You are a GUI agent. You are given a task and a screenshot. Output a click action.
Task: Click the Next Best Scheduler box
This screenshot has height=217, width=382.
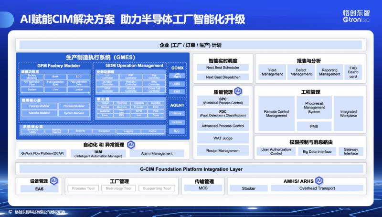[x=223, y=68]
